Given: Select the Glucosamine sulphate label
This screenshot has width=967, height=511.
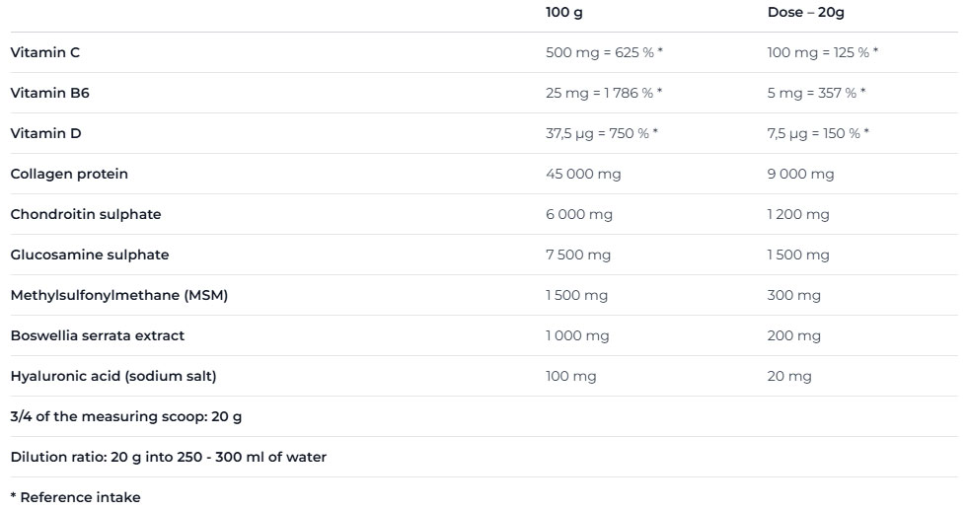Looking at the screenshot, I should coord(90,255).
